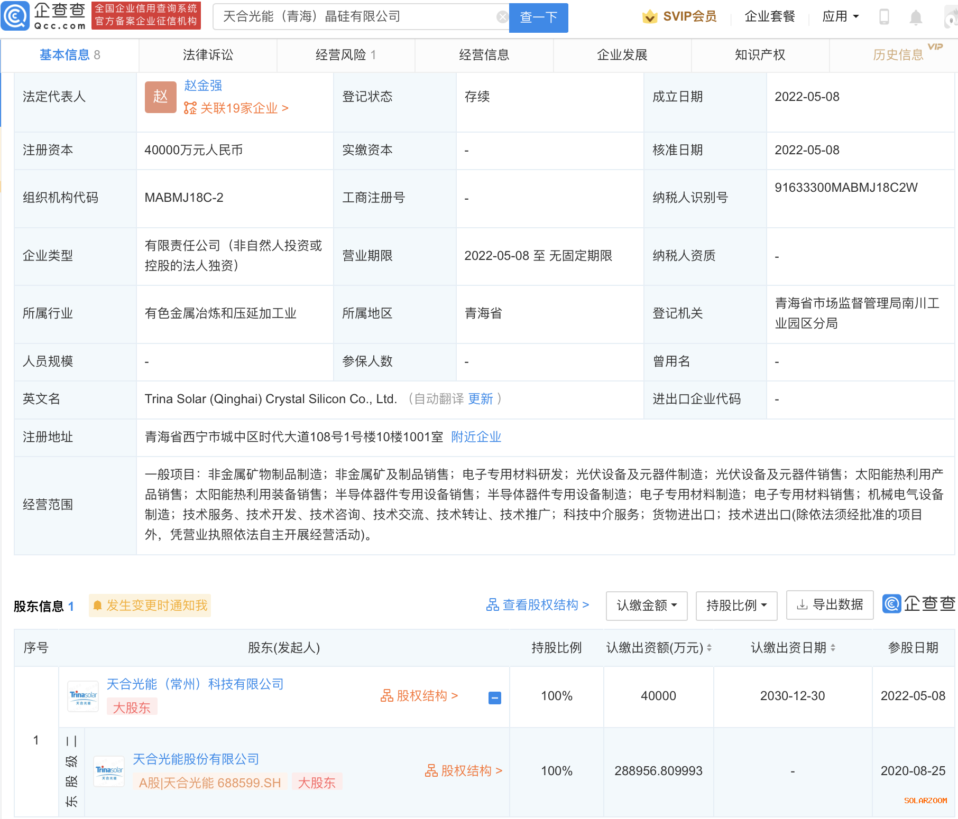Open the 持股比例 dropdown filter

(736, 606)
